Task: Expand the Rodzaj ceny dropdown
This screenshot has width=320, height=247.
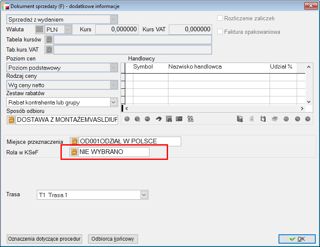Action: click(x=113, y=85)
